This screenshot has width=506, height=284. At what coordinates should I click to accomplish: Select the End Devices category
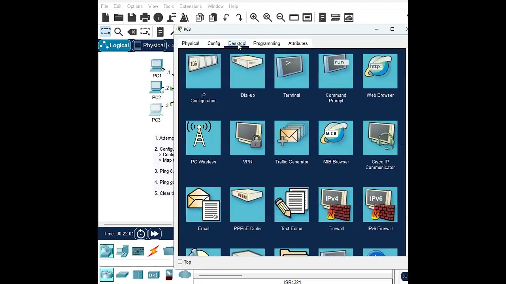[123, 251]
